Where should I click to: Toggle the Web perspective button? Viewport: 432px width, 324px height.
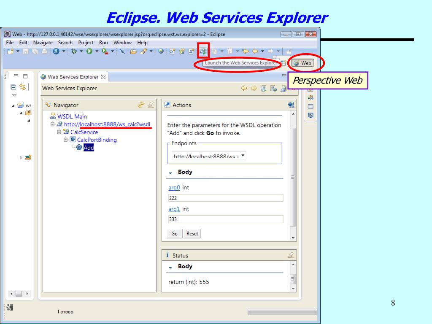pyautogui.click(x=302, y=63)
